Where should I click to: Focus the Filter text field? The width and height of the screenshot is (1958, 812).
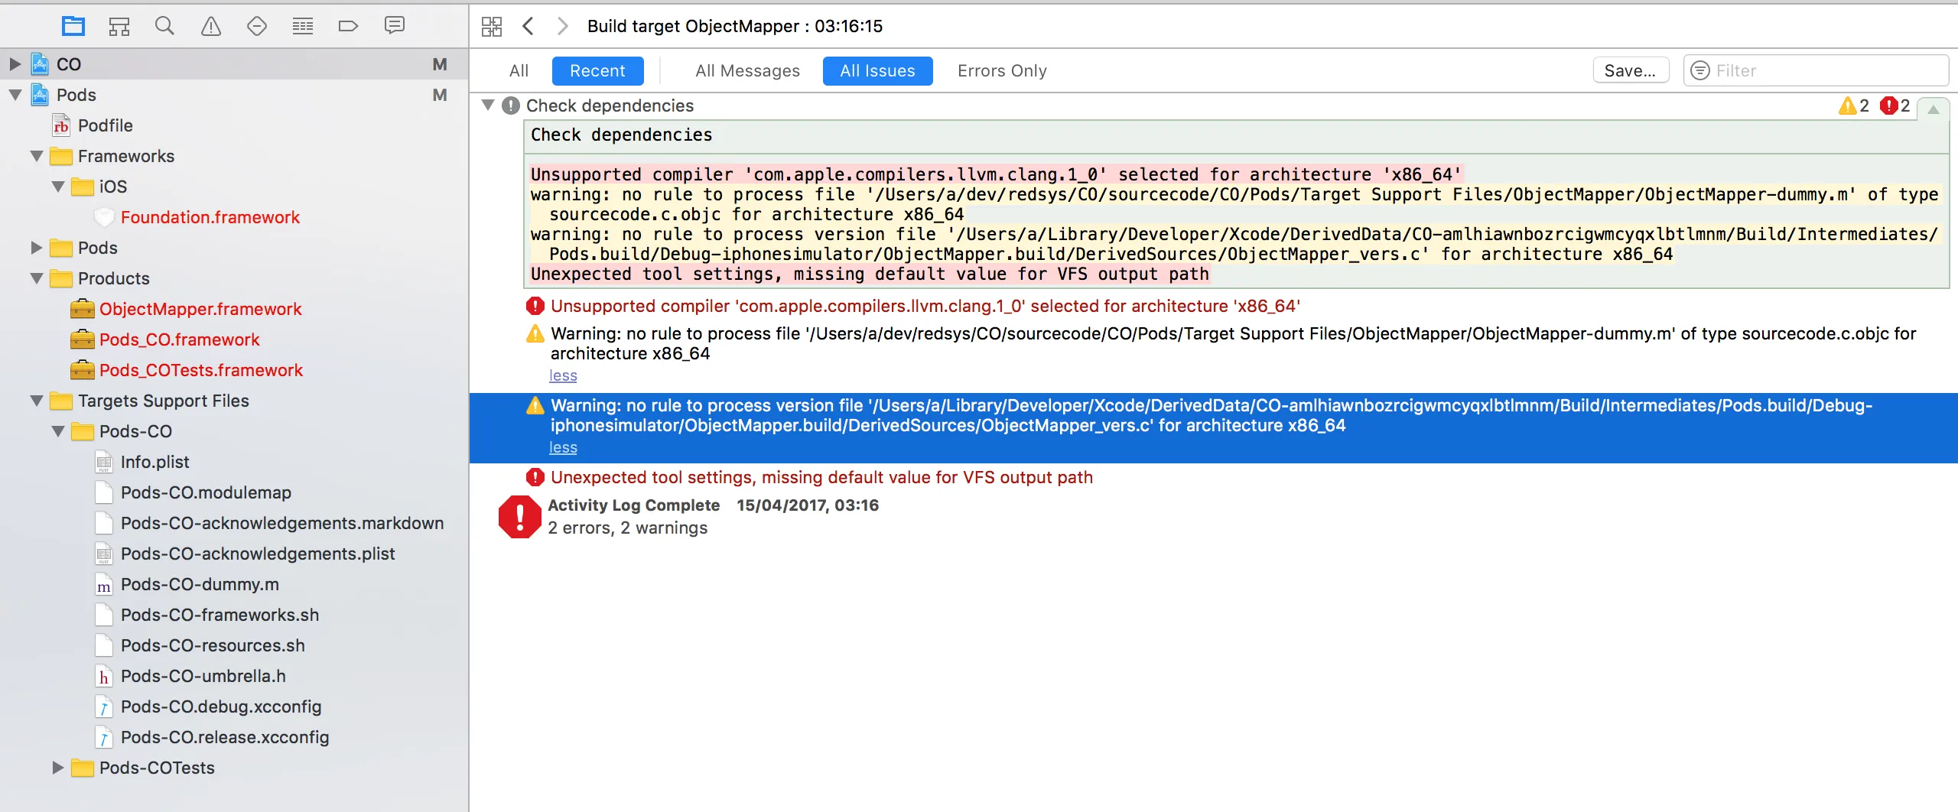tap(1817, 71)
